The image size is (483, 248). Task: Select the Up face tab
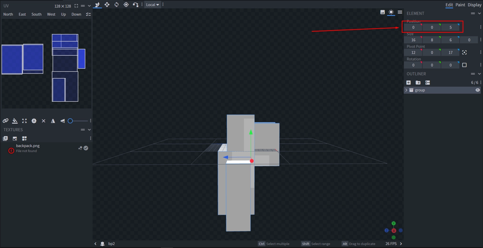coord(64,14)
